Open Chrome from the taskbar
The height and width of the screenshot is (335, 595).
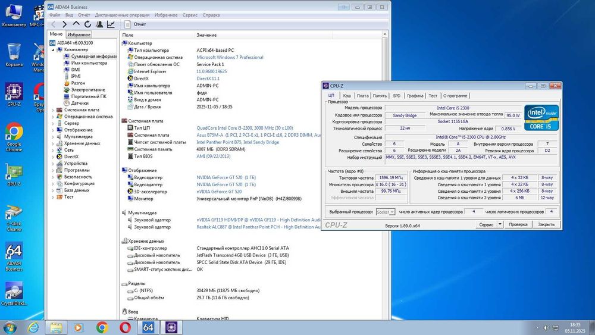pyautogui.click(x=102, y=327)
